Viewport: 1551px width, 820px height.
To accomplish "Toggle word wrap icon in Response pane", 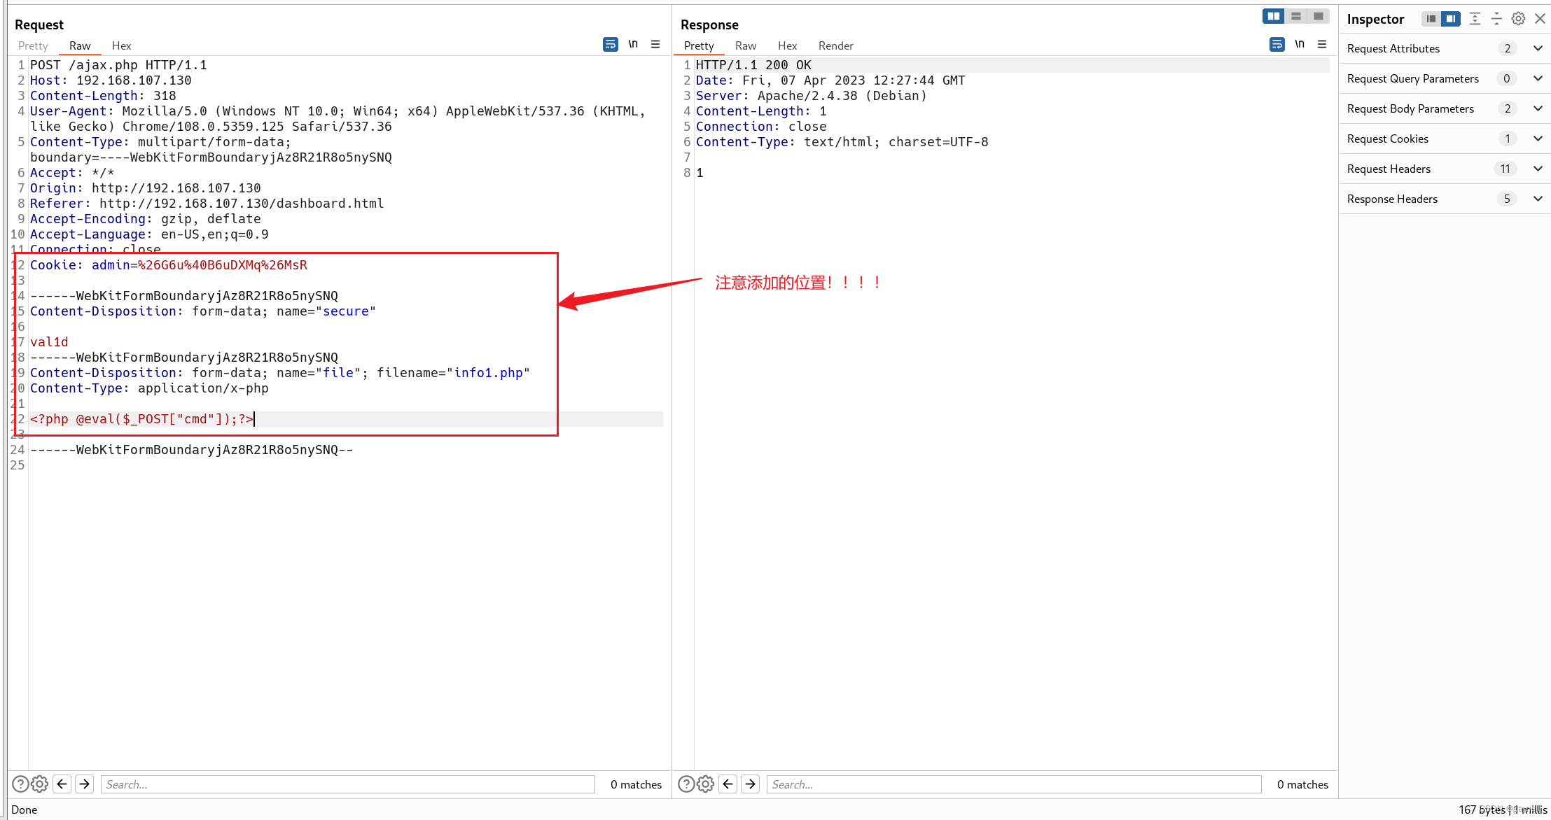I will pyautogui.click(x=1277, y=45).
